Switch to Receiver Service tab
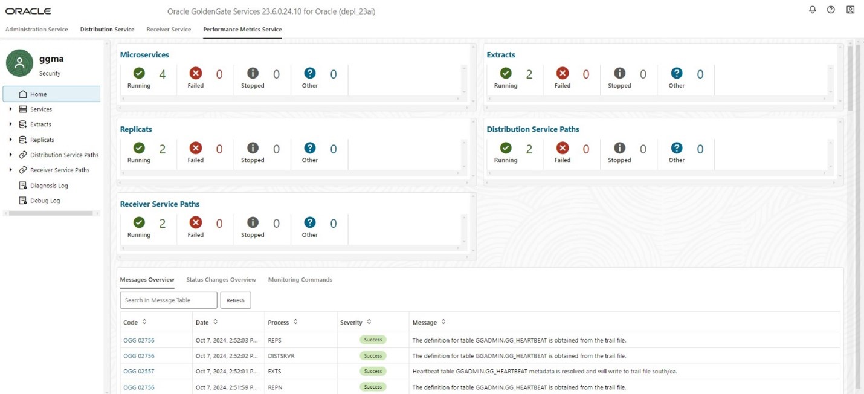864x394 pixels. tap(169, 29)
